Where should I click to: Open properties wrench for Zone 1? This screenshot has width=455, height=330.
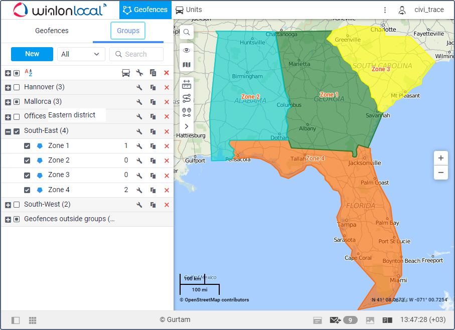click(139, 146)
